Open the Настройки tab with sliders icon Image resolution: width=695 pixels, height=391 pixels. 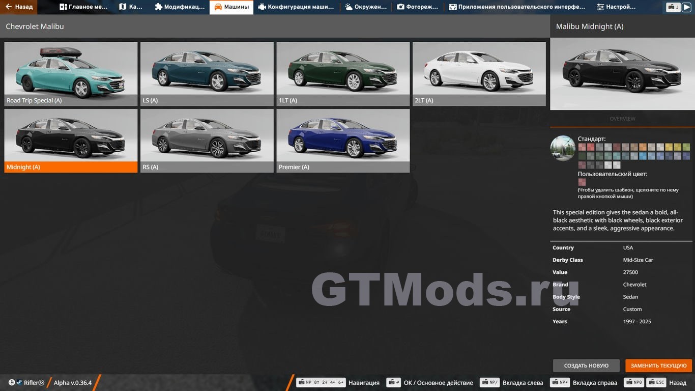pyautogui.click(x=616, y=7)
